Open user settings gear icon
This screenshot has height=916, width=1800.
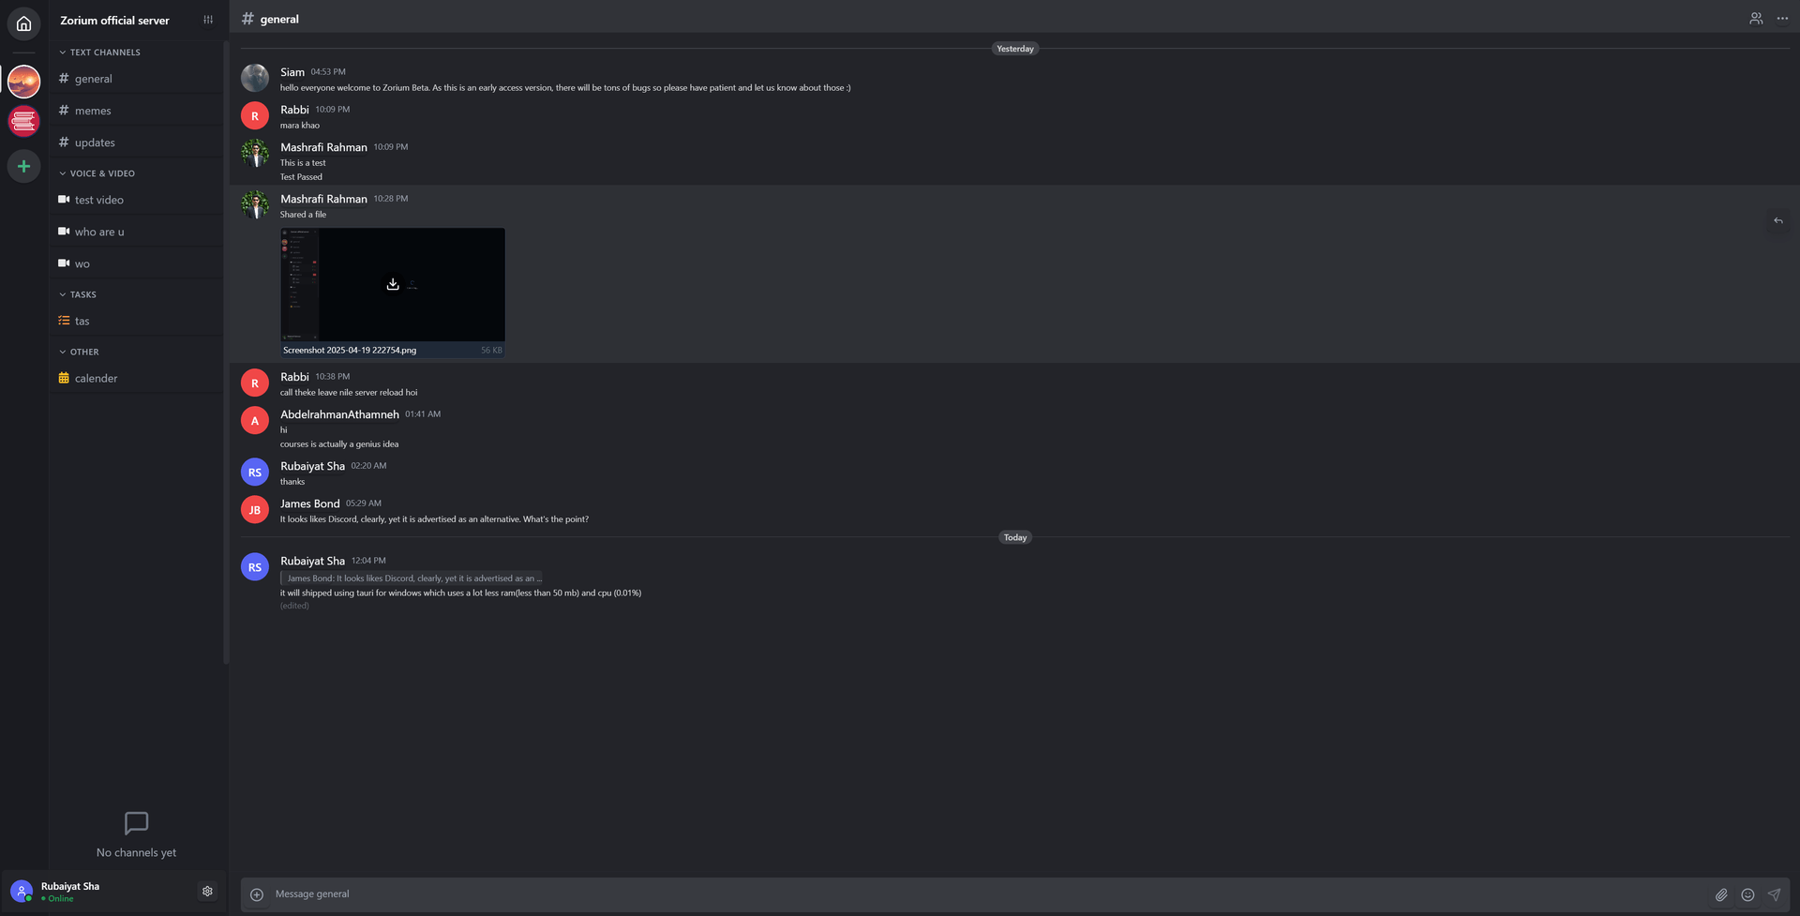[207, 891]
